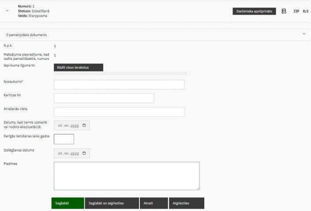The height and width of the screenshot is (211, 311).
Task: Open calendar picker for commissioning date
Action: coord(84,126)
